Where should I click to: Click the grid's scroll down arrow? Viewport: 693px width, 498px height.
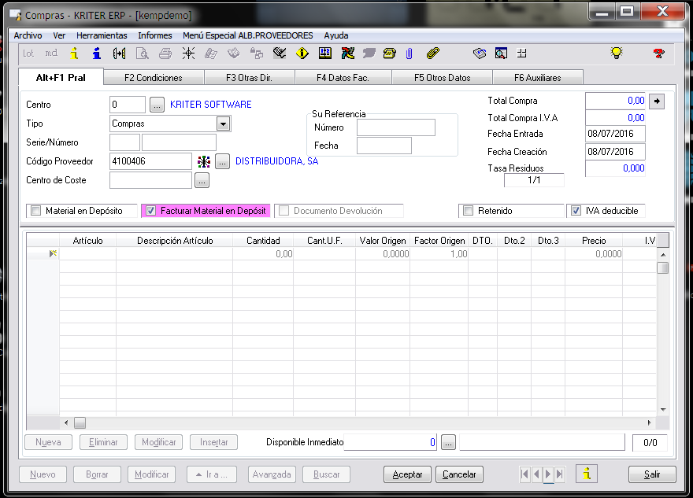click(663, 410)
